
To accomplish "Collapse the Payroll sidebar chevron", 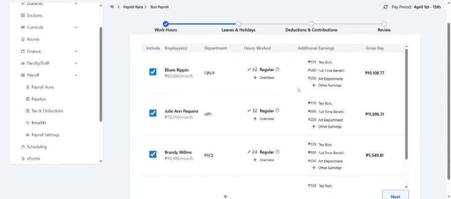I will tap(76, 75).
